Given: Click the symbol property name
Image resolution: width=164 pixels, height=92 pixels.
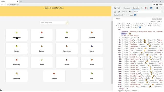Looking at the screenshot, I should tap(123, 33).
